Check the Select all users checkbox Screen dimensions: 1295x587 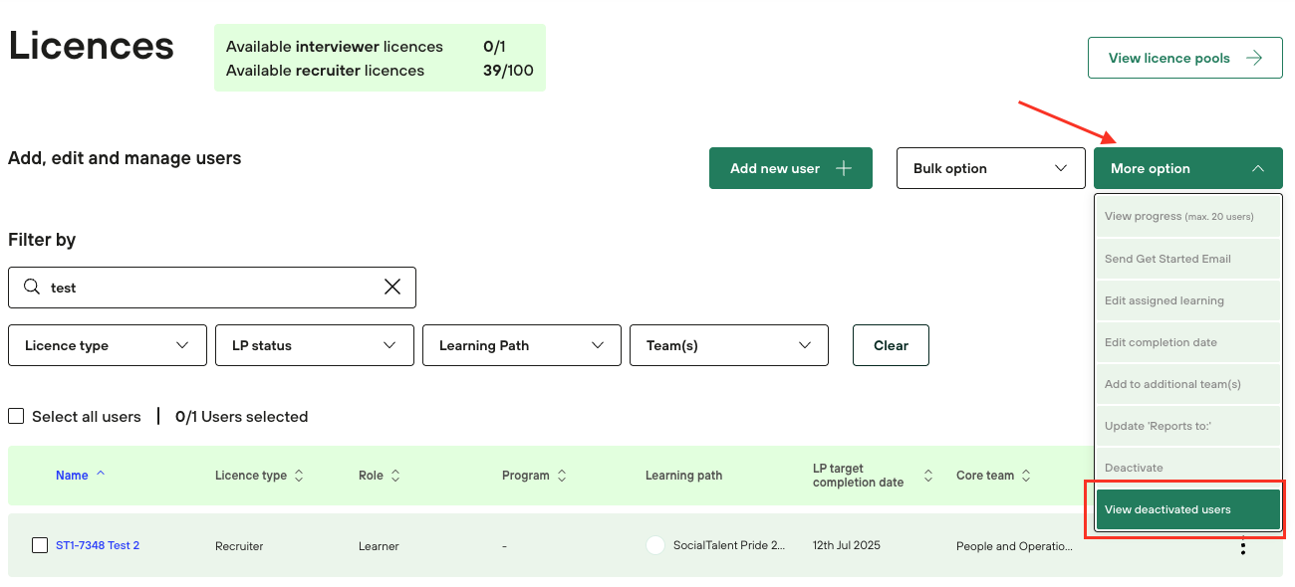click(x=16, y=417)
